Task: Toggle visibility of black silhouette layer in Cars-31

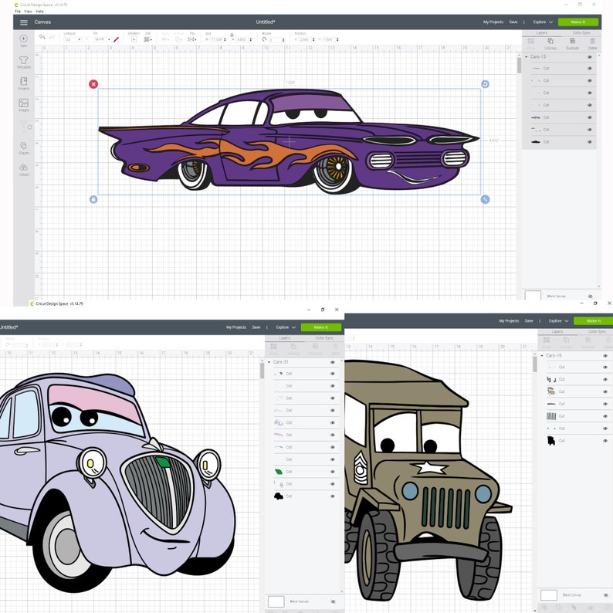Action: [x=333, y=496]
